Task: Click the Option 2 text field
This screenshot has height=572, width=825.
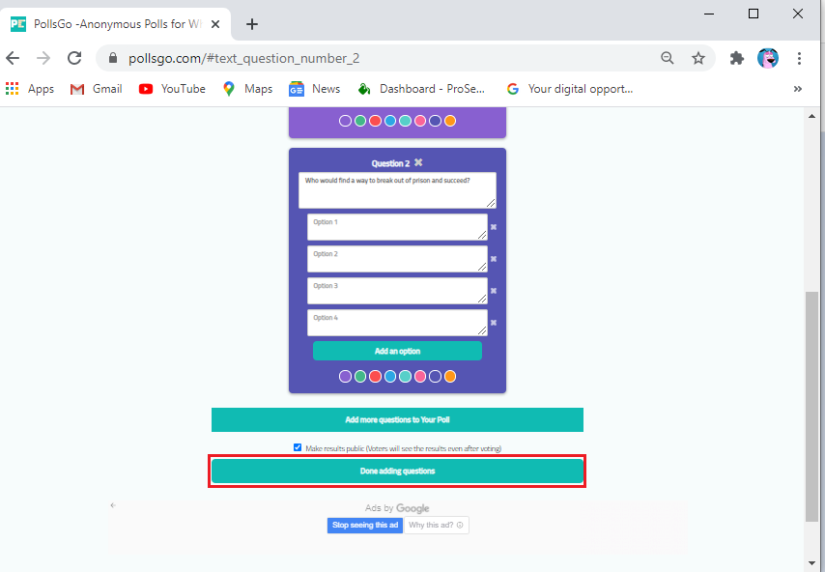Action: point(397,259)
